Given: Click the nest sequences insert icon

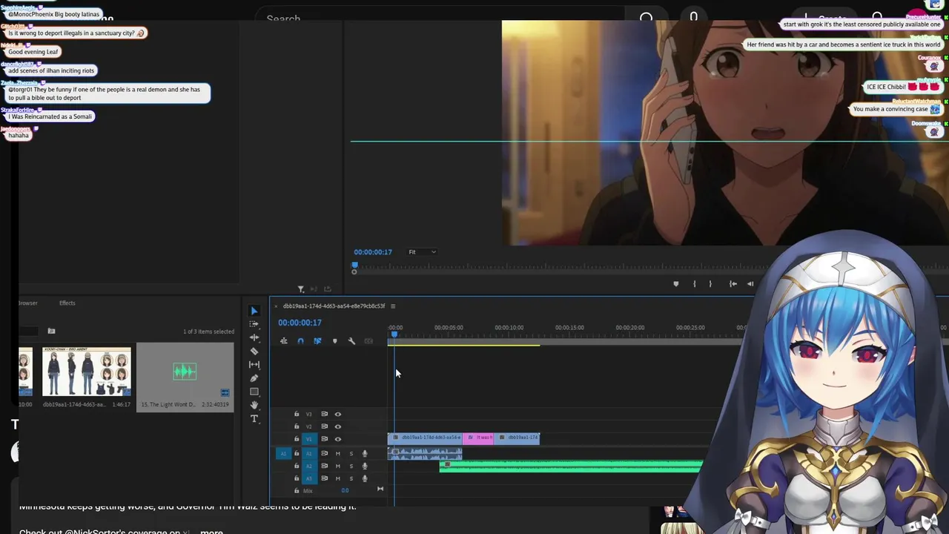Looking at the screenshot, I should [x=284, y=341].
